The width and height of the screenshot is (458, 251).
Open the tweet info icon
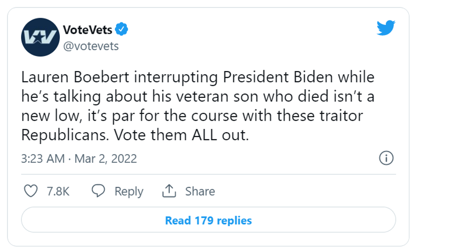[386, 158]
